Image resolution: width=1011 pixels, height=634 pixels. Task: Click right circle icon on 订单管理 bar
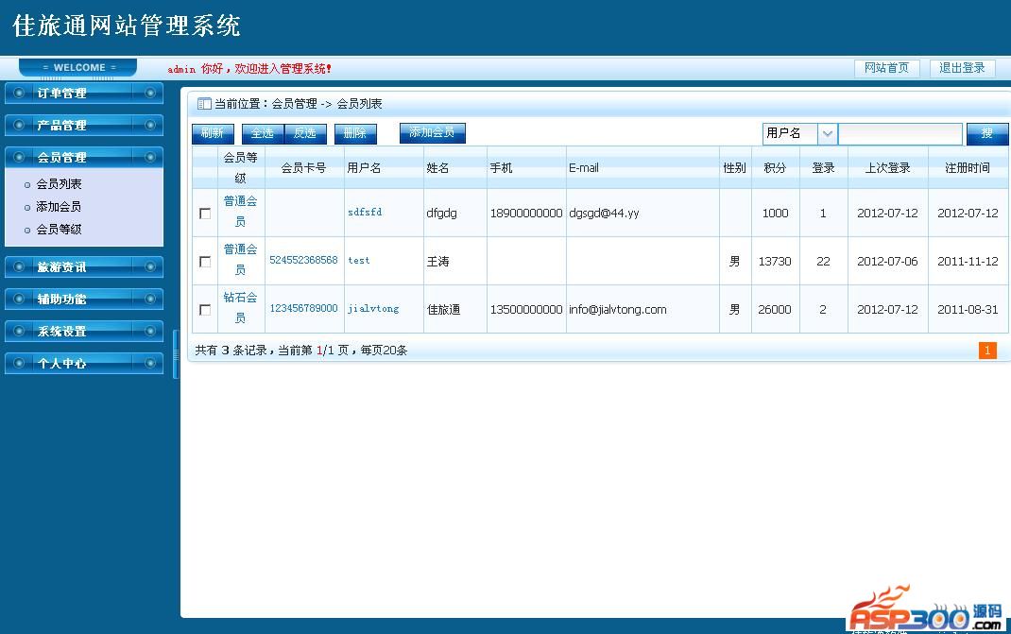pos(150,93)
